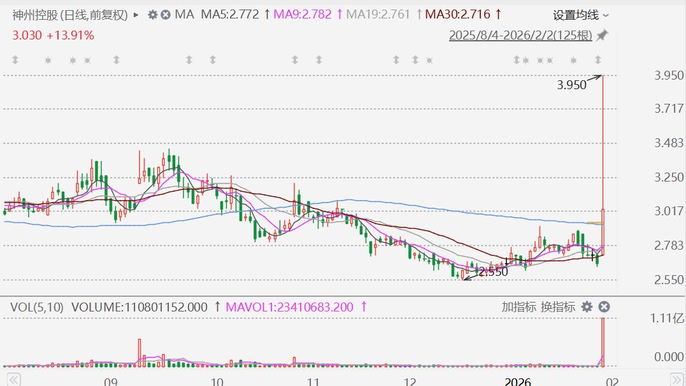Remove the MA indicator with its close icon

(166, 14)
